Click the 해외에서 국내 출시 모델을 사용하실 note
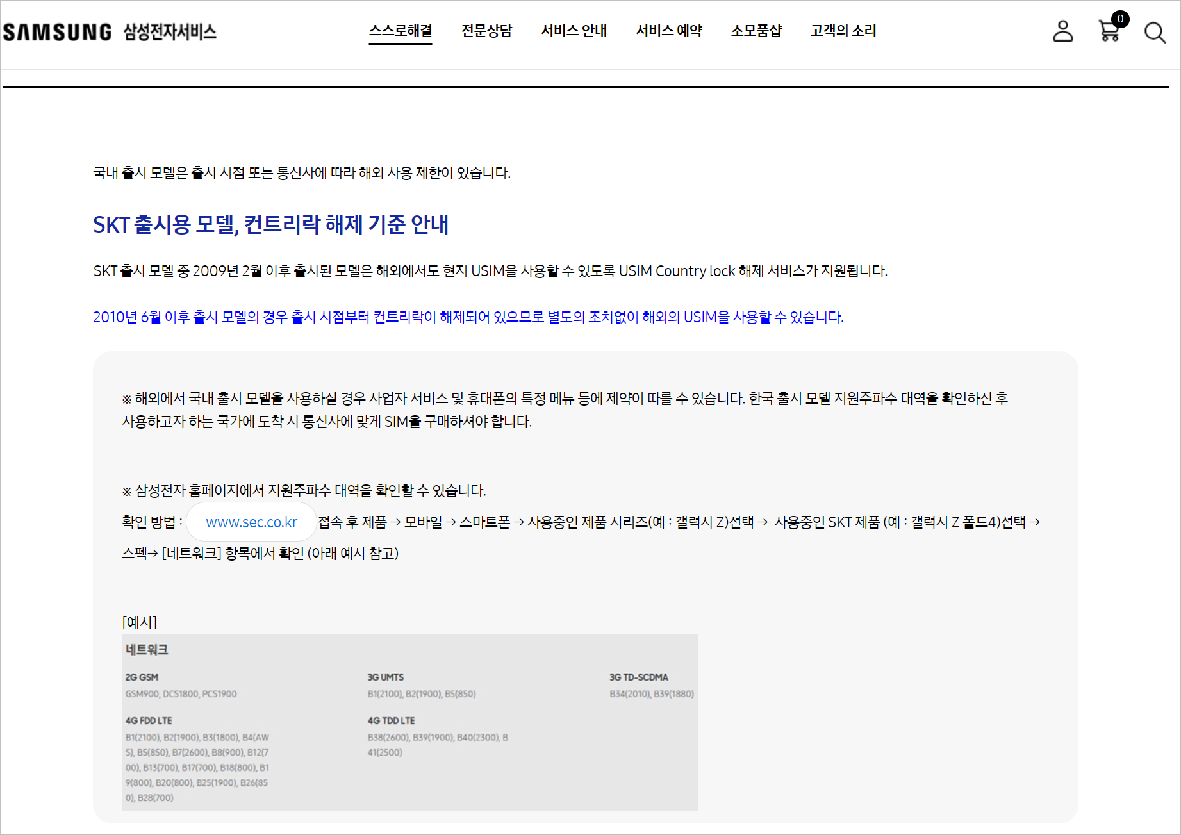Viewport: 1181px width, 835px height. coord(565,409)
